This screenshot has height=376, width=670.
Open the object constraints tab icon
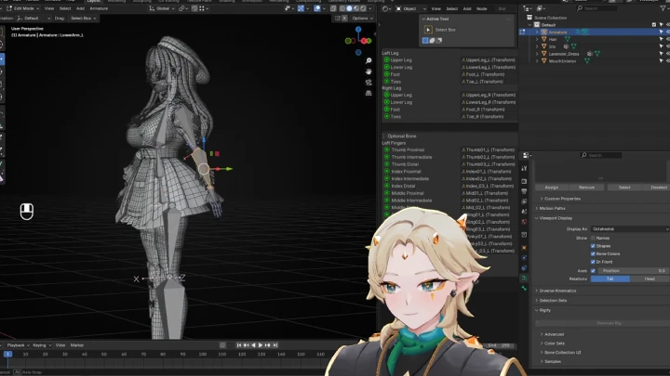tap(524, 268)
